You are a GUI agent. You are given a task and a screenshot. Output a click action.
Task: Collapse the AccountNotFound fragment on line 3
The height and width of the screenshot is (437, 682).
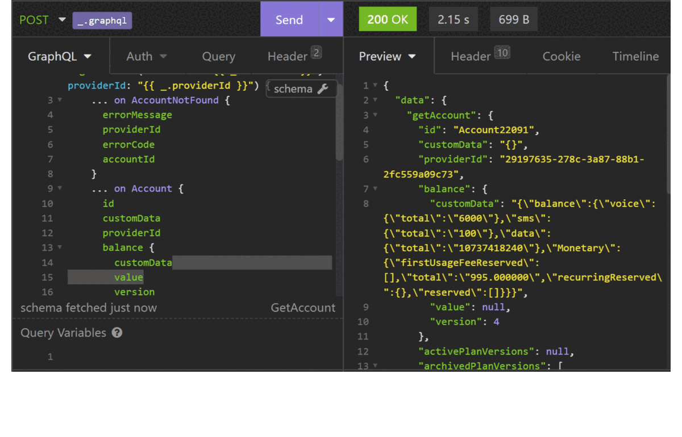(60, 100)
